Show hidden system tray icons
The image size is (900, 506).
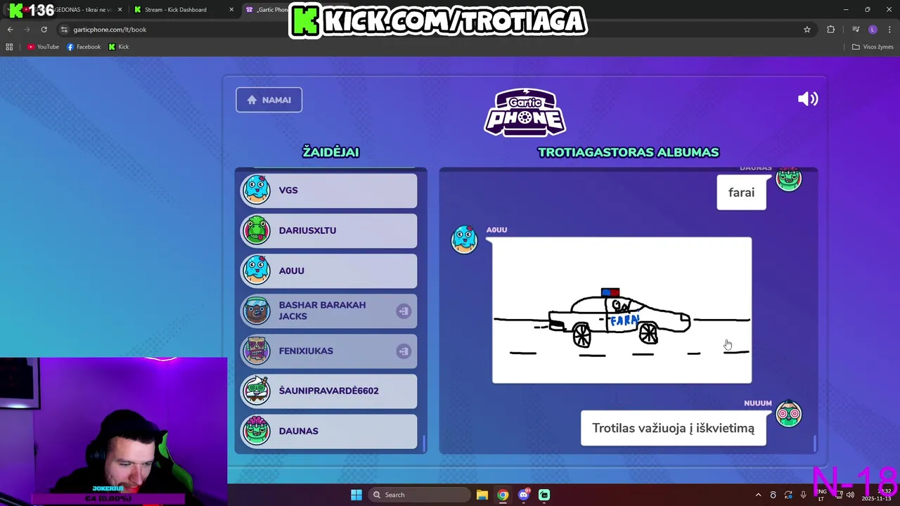pos(758,495)
